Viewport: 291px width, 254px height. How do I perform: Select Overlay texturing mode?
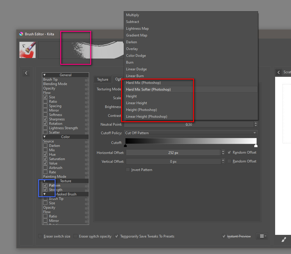click(x=191, y=49)
